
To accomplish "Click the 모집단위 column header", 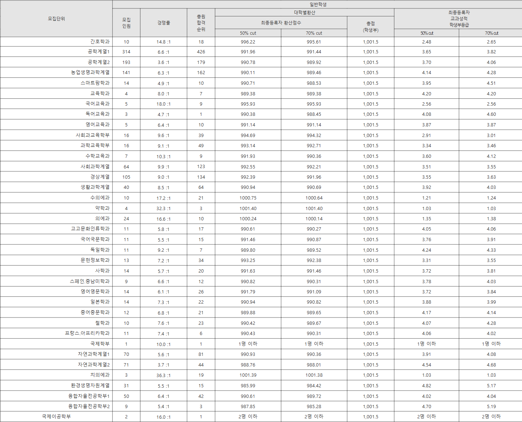I will pyautogui.click(x=56, y=19).
